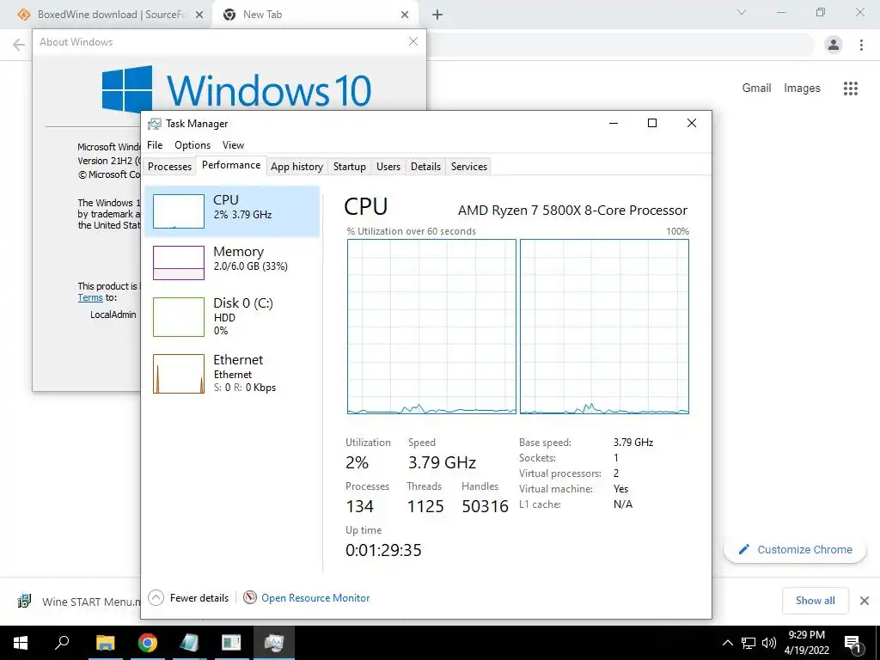The height and width of the screenshot is (660, 880).
Task: Open File Explorer from taskbar
Action: 105,643
